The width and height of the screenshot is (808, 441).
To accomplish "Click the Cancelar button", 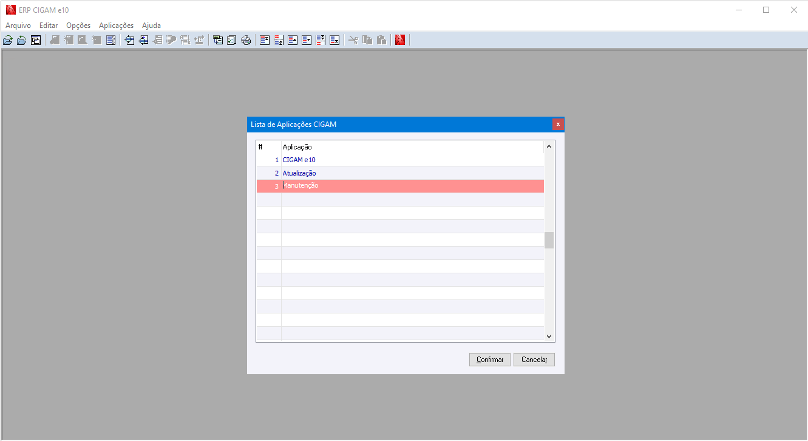I will pos(534,360).
